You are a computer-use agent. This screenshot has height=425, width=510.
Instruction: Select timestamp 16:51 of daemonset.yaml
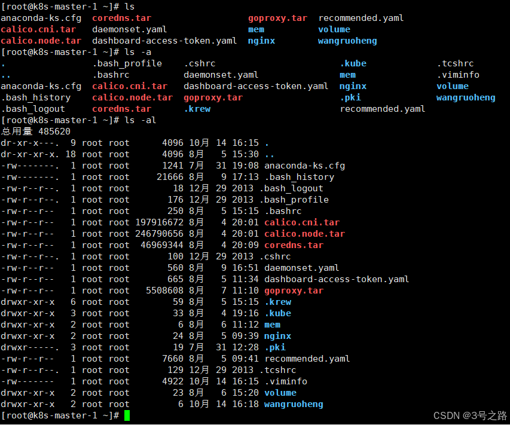(x=246, y=268)
